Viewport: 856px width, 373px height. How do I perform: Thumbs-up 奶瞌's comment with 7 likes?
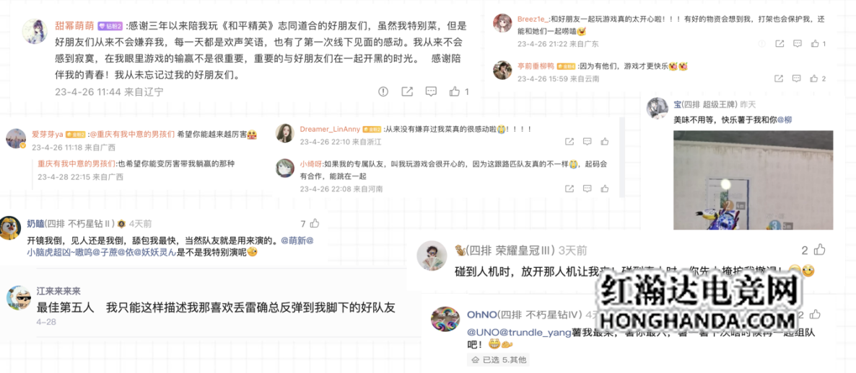314,223
